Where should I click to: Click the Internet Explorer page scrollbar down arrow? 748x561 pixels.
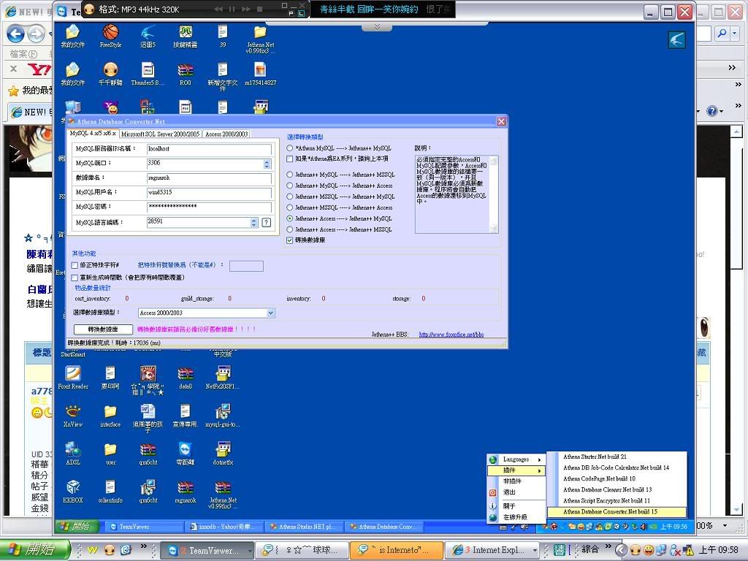tap(736, 511)
